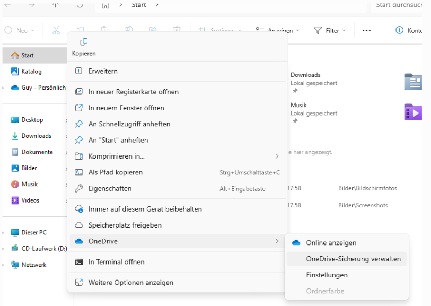Select Immer auf diesem Gerät beibehalten
The width and height of the screenshot is (431, 306).
177,209
